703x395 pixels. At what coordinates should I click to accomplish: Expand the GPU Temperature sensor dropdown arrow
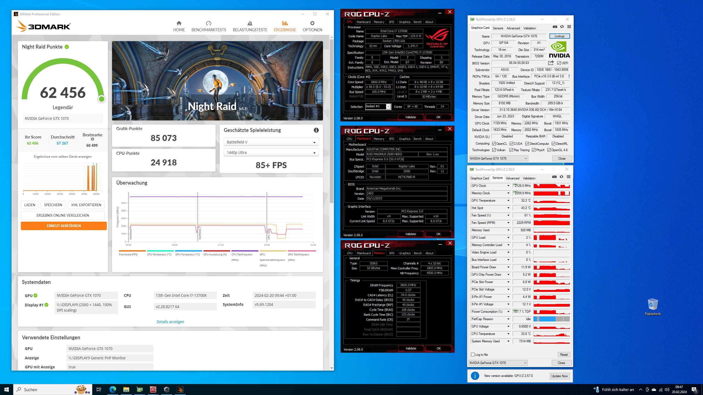[x=508, y=201]
